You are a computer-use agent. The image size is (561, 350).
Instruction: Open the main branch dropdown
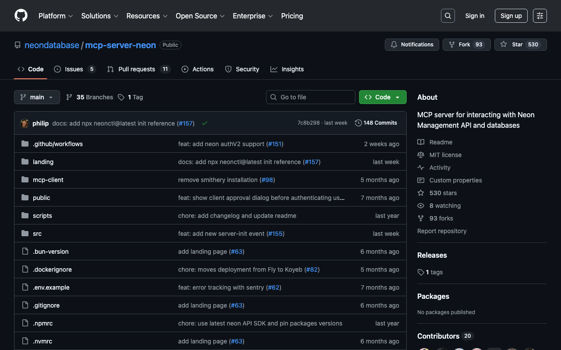[37, 97]
